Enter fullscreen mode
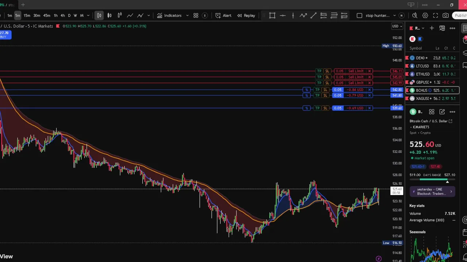 point(435,15)
